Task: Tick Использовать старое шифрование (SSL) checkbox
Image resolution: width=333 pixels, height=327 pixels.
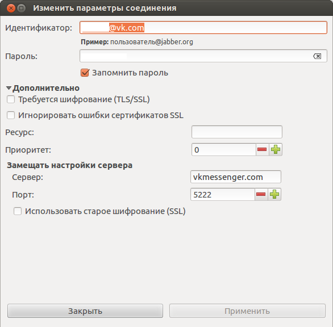Action: pyautogui.click(x=18, y=211)
